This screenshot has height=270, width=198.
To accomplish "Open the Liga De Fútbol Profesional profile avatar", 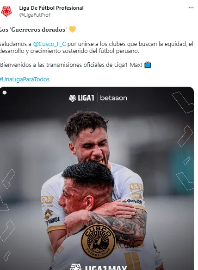I will click(6, 11).
